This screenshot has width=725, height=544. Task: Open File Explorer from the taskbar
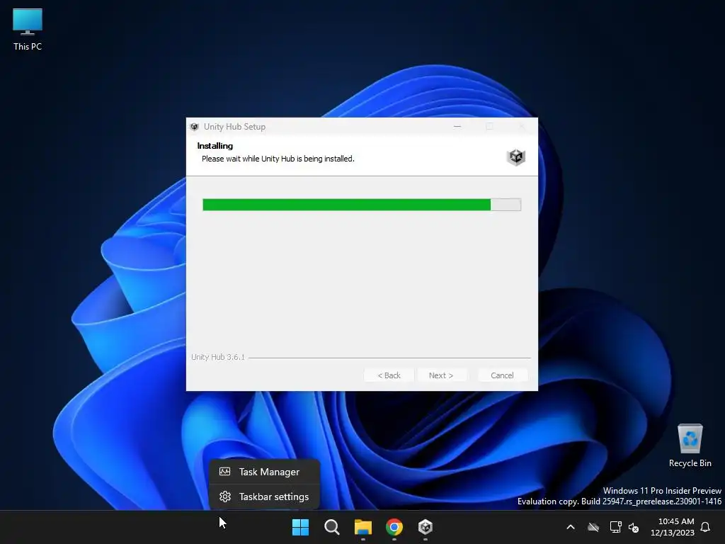(x=363, y=527)
